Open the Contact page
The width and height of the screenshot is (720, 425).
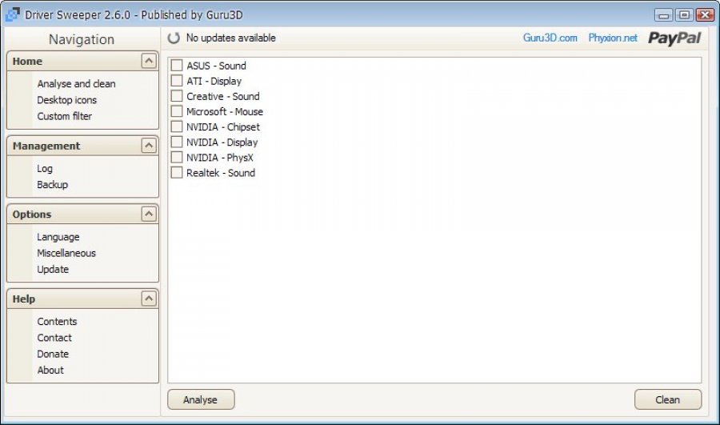54,338
